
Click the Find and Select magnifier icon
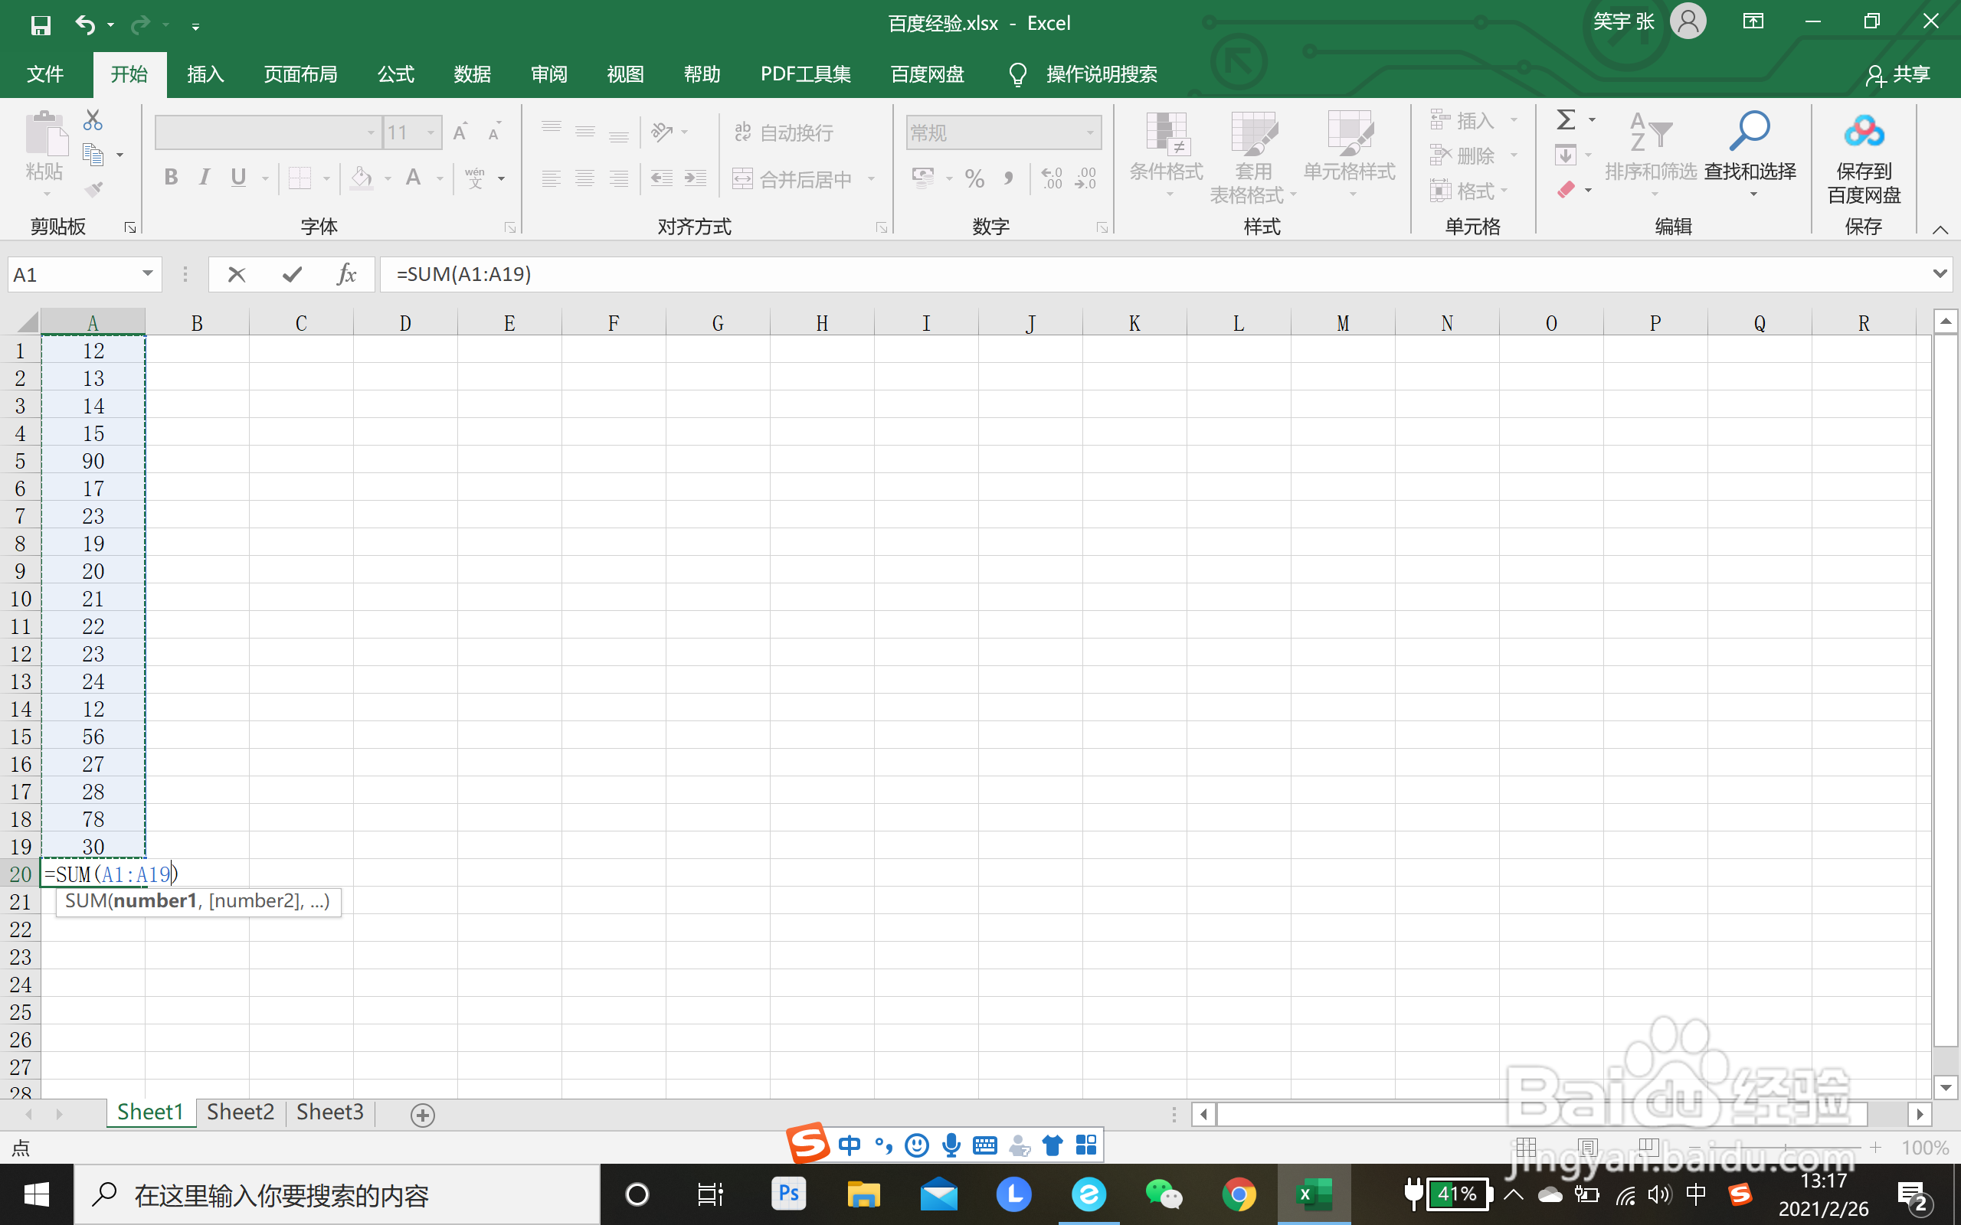point(1750,129)
